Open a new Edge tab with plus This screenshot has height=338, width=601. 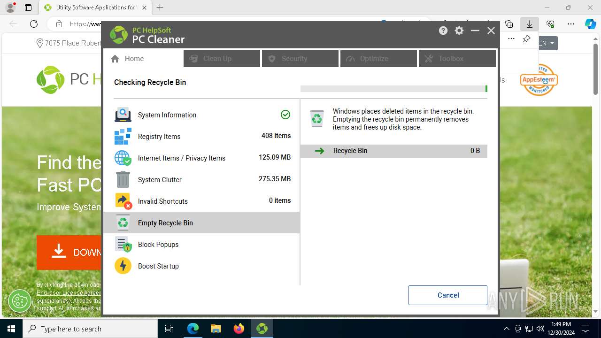click(x=160, y=8)
